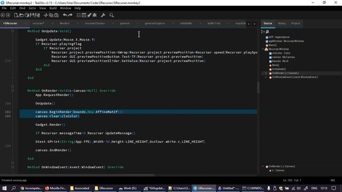The height and width of the screenshot is (192, 342).
Task: Open the Goto menu
Action: tap(32, 9)
